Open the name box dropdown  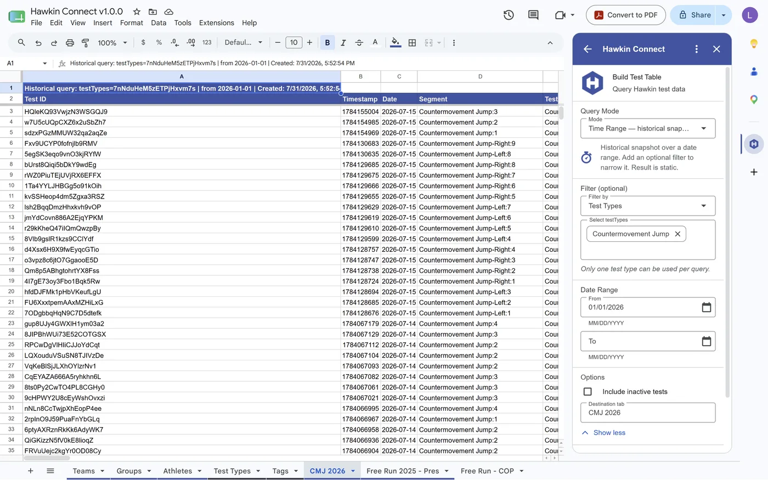click(x=44, y=64)
